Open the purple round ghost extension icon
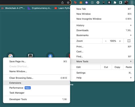Viewport: 135px width, 107px height. point(87,3)
